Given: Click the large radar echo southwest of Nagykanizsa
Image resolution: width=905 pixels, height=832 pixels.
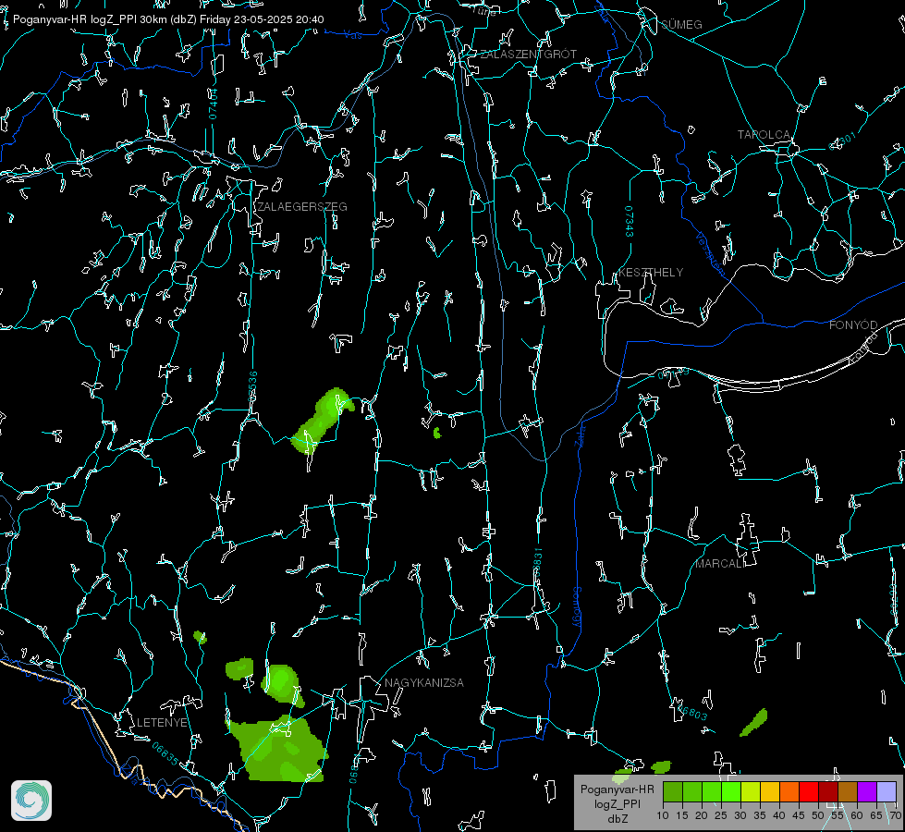Looking at the screenshot, I should coord(280,751).
